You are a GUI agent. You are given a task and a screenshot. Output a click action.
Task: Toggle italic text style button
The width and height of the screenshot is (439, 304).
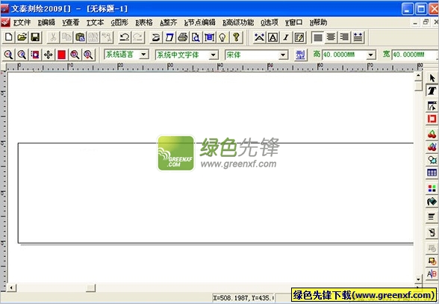[x=286, y=37]
